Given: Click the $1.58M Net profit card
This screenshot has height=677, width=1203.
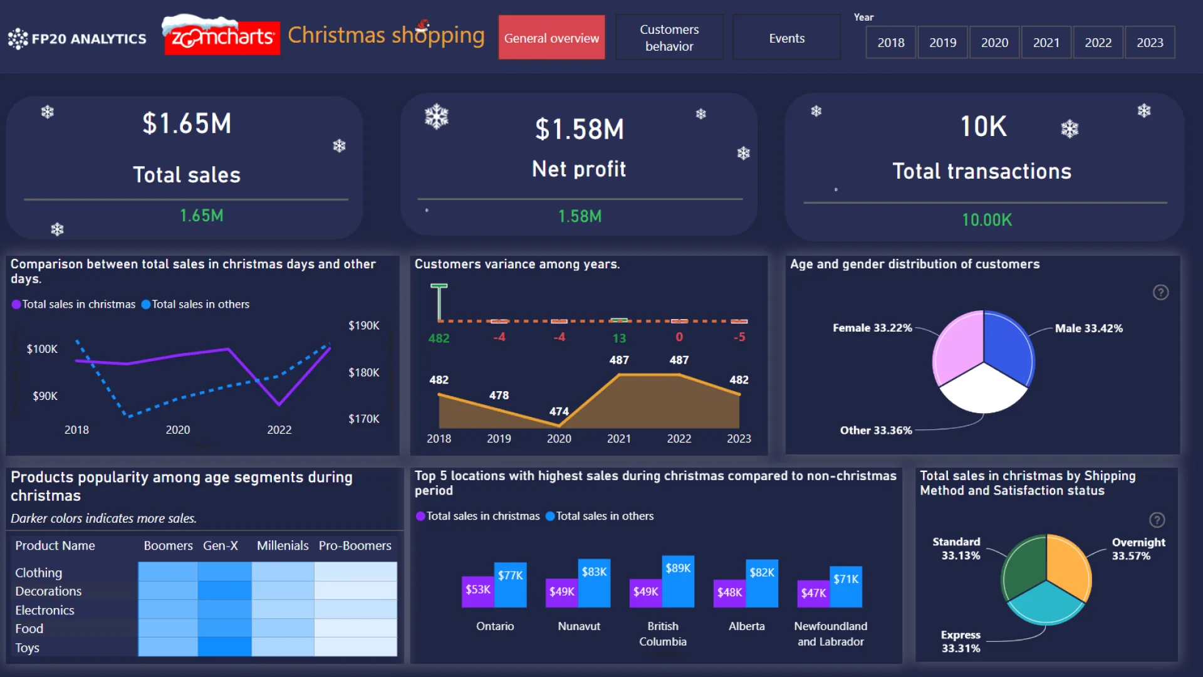Looking at the screenshot, I should point(579,165).
